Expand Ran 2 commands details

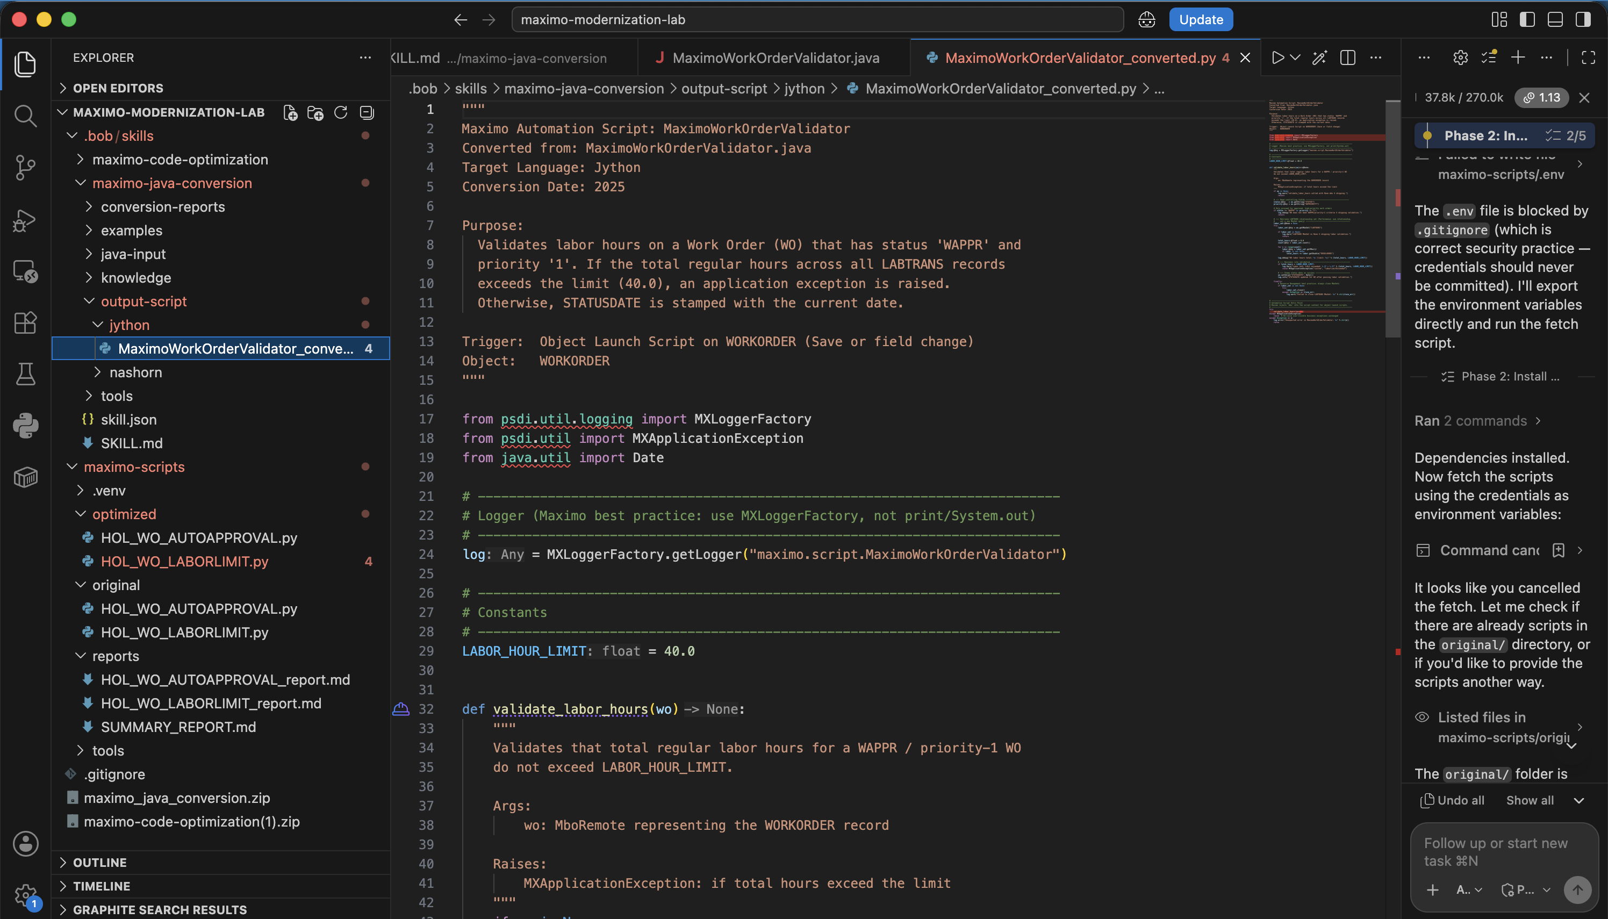coord(1478,420)
